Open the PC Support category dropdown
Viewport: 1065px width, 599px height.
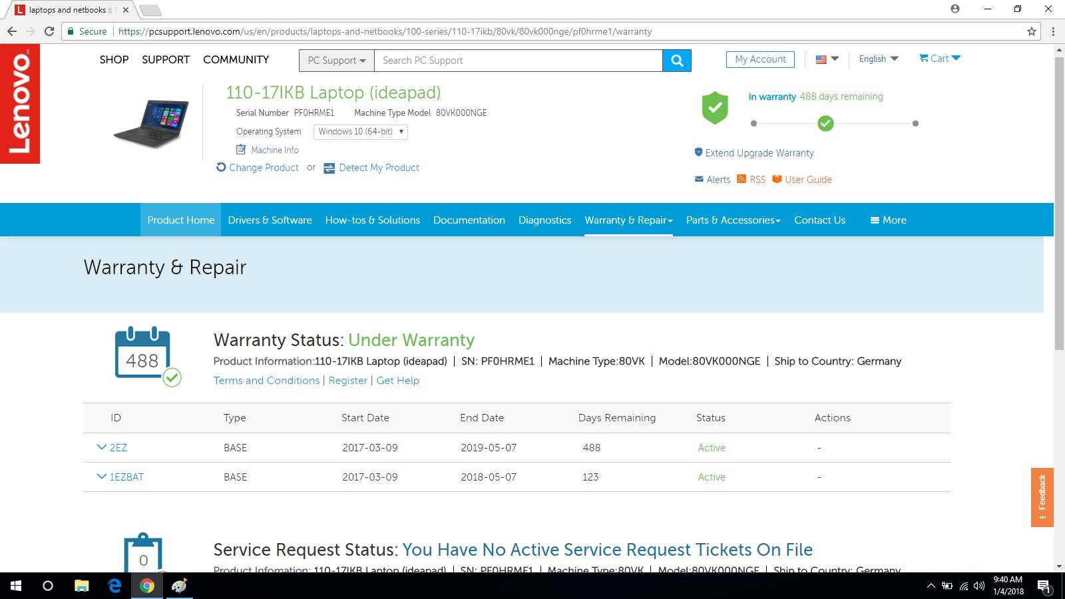point(337,61)
